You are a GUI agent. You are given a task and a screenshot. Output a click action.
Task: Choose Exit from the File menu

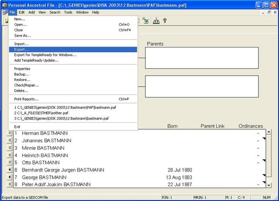point(73,127)
